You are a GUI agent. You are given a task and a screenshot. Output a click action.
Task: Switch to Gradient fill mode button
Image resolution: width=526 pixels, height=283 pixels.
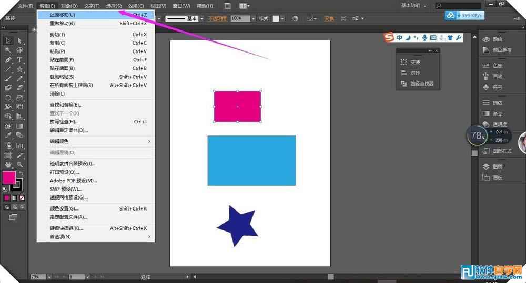14,198
